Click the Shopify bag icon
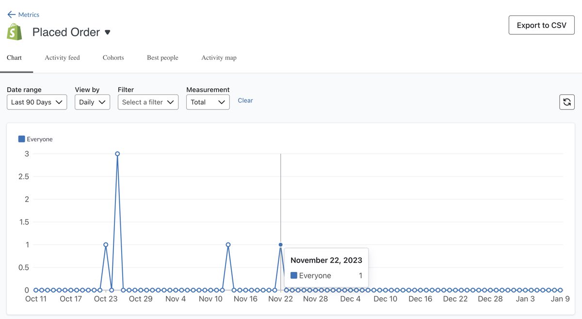 tap(15, 32)
